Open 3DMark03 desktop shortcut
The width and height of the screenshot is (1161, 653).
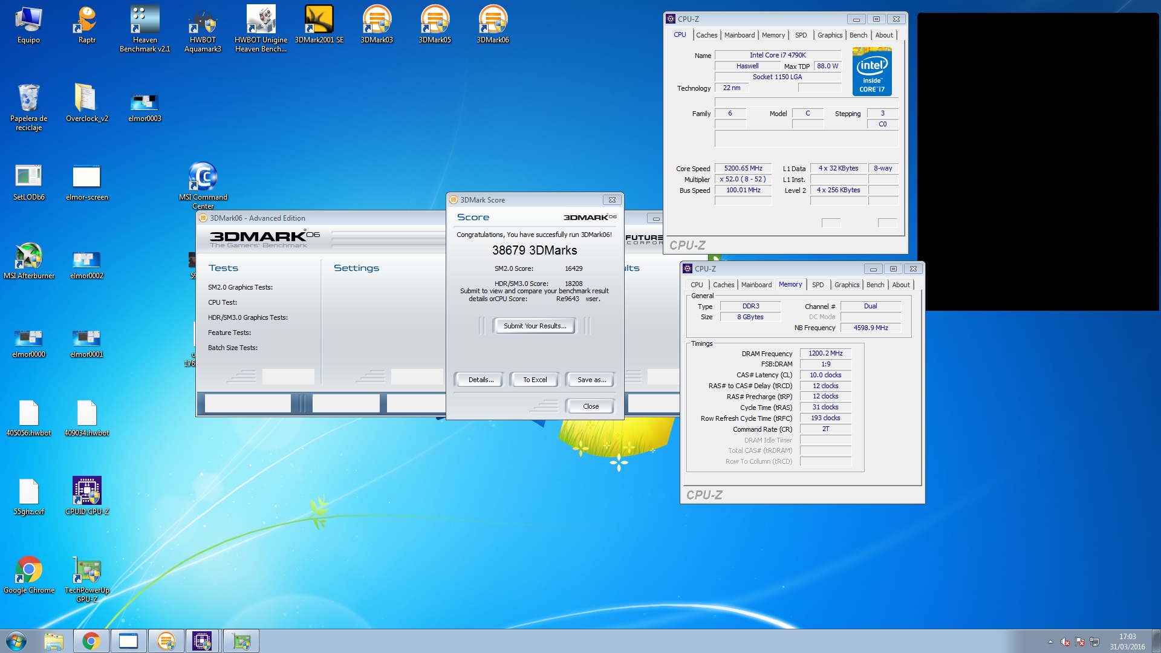[x=377, y=25]
